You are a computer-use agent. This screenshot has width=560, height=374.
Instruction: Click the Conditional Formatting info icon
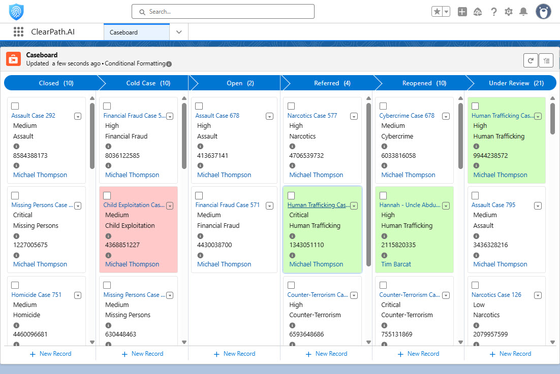tap(169, 64)
